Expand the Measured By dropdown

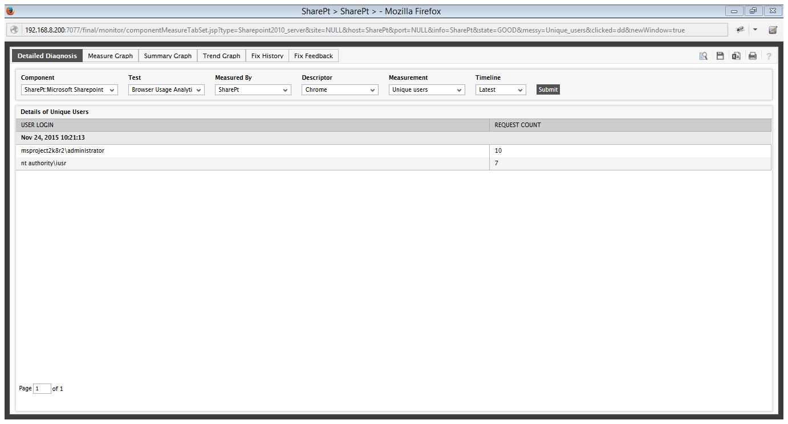point(253,89)
